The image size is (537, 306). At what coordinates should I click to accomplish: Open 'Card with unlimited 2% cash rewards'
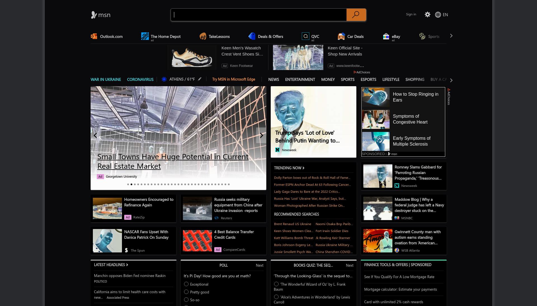point(394,302)
